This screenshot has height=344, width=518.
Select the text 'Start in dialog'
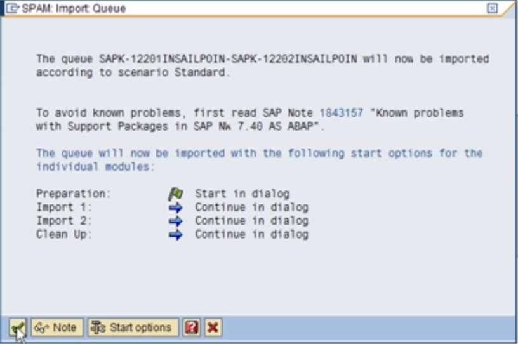pyautogui.click(x=242, y=194)
